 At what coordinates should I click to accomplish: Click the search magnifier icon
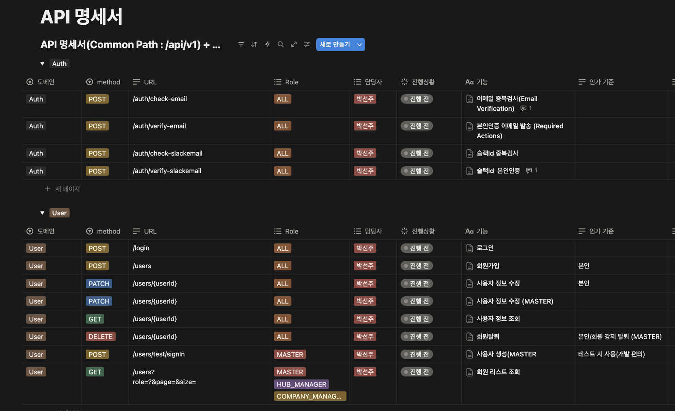(x=281, y=44)
